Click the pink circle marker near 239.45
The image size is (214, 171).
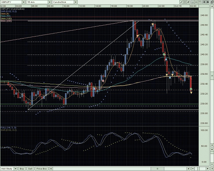click(x=103, y=81)
